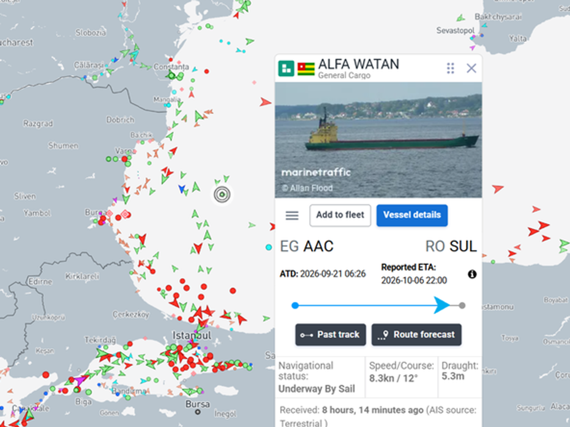Click the Shumen city label on map
The width and height of the screenshot is (570, 427).
63,146
